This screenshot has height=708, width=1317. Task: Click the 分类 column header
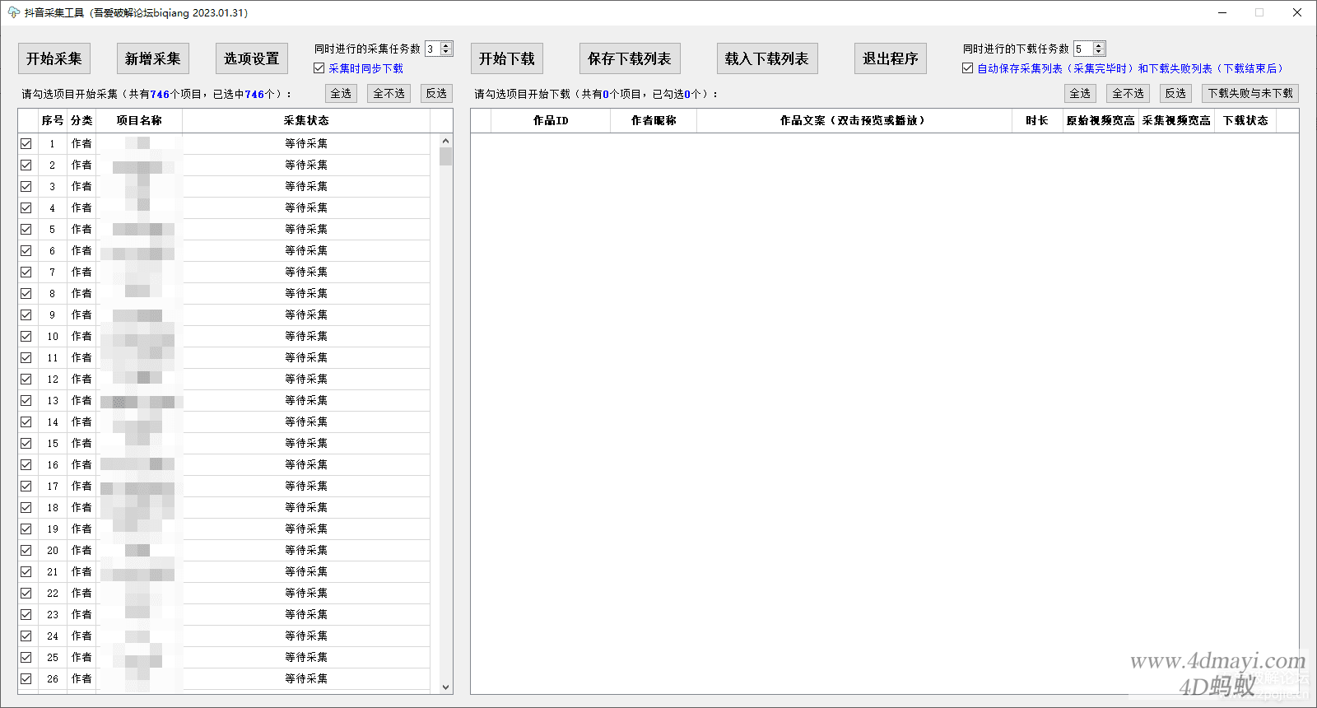click(x=81, y=120)
